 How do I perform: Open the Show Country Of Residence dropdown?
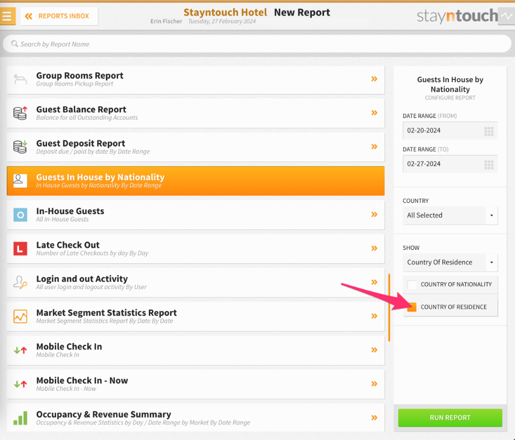[x=450, y=262]
